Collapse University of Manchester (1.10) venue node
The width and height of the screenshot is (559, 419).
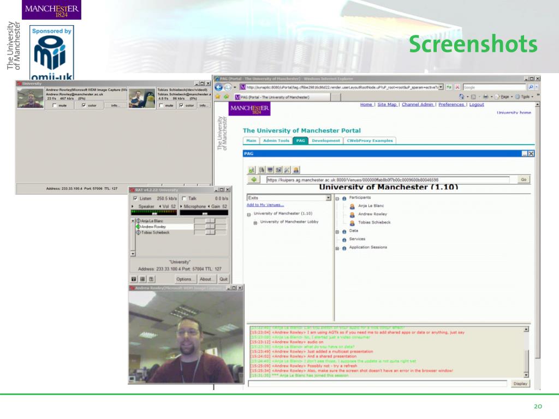(249, 214)
